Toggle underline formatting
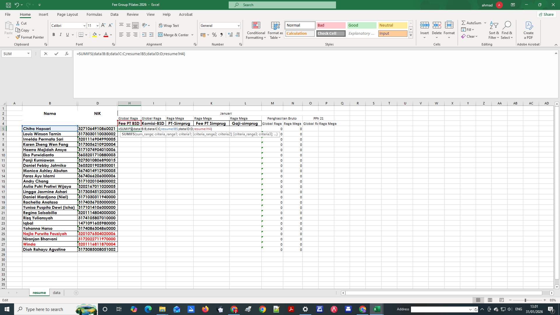 [67, 34]
